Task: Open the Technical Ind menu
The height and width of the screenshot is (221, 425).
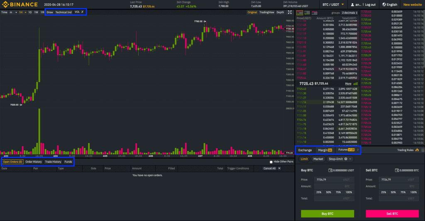Action: pyautogui.click(x=64, y=12)
